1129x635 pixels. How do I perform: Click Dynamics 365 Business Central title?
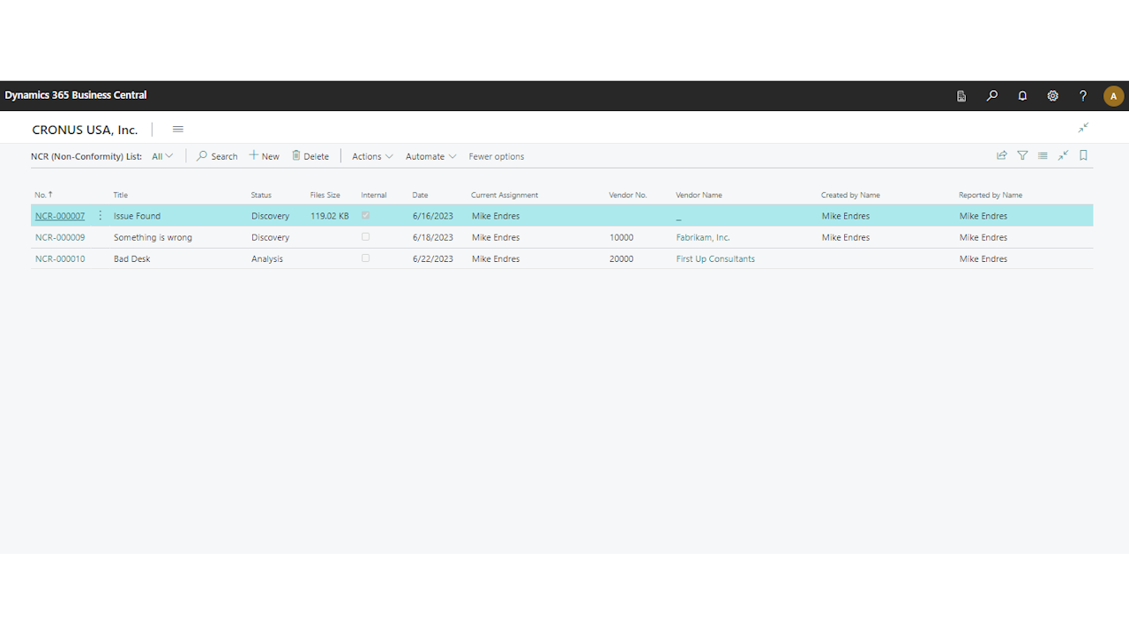point(76,95)
